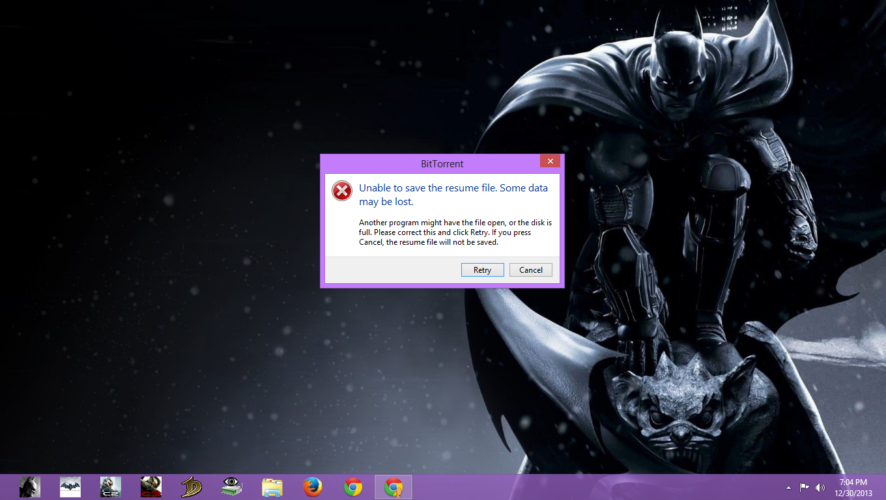Click Retry in the BitTorrent dialog
886x500 pixels.
[x=482, y=270]
